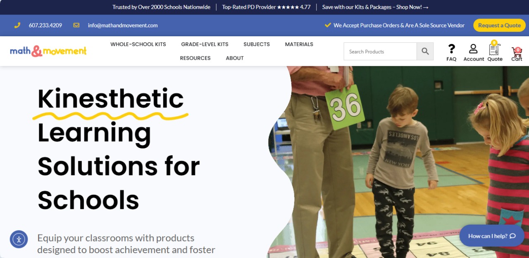Screen dimensions: 529x258
Task: Expand the Whole-School Kits menu
Action: pos(138,44)
